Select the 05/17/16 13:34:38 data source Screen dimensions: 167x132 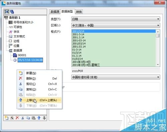pos(30,60)
